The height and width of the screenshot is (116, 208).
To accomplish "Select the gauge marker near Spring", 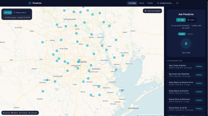I will pos(76,26).
